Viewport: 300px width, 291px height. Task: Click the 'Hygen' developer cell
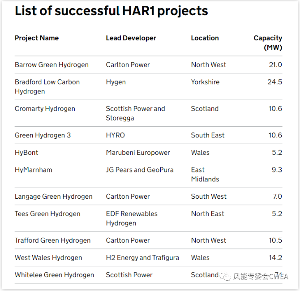116,82
